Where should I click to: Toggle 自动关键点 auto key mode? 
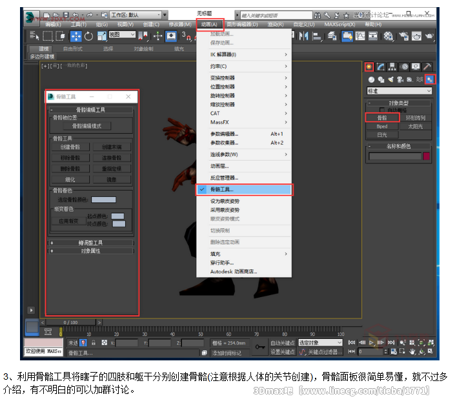tap(283, 343)
